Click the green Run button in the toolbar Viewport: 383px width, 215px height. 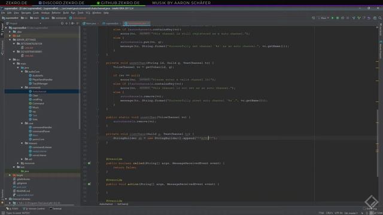point(333,18)
